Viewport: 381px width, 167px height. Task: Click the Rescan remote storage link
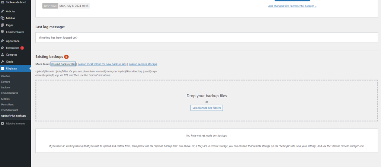pyautogui.click(x=143, y=64)
